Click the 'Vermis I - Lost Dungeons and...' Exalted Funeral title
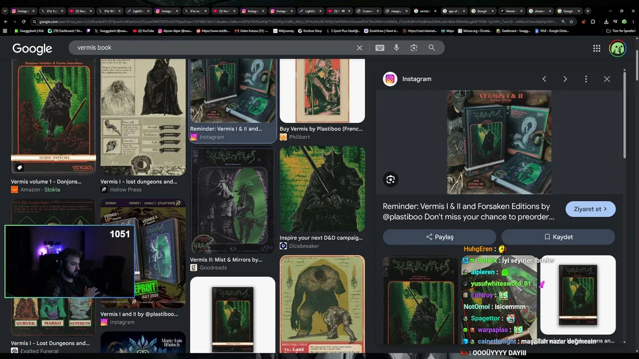This screenshot has height=359, width=639. pos(50,343)
